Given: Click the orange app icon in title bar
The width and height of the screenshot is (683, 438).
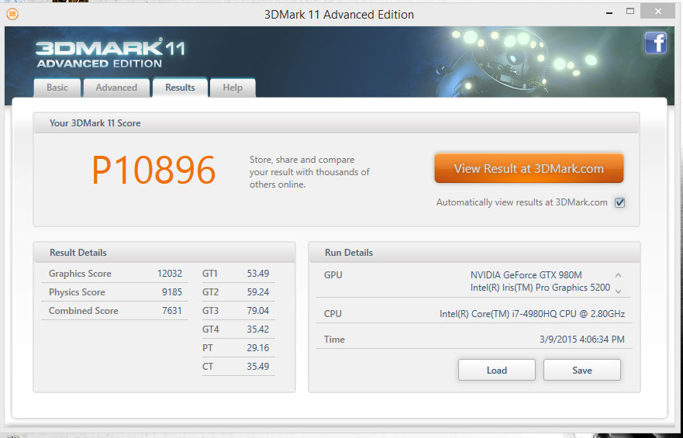Looking at the screenshot, I should point(12,15).
